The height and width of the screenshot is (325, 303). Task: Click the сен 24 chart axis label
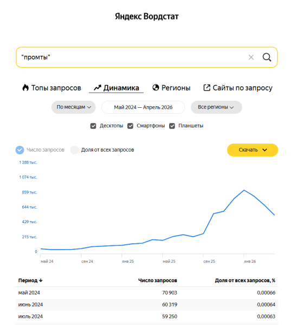[87, 262]
